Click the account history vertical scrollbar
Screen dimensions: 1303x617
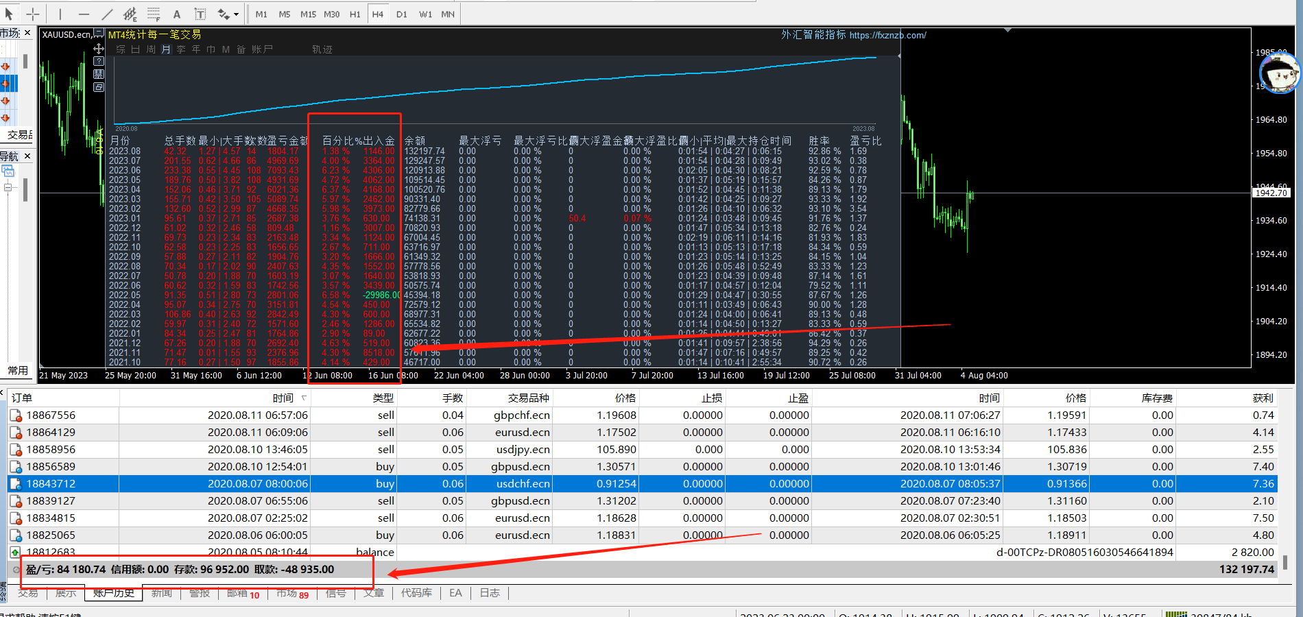(x=1285, y=561)
